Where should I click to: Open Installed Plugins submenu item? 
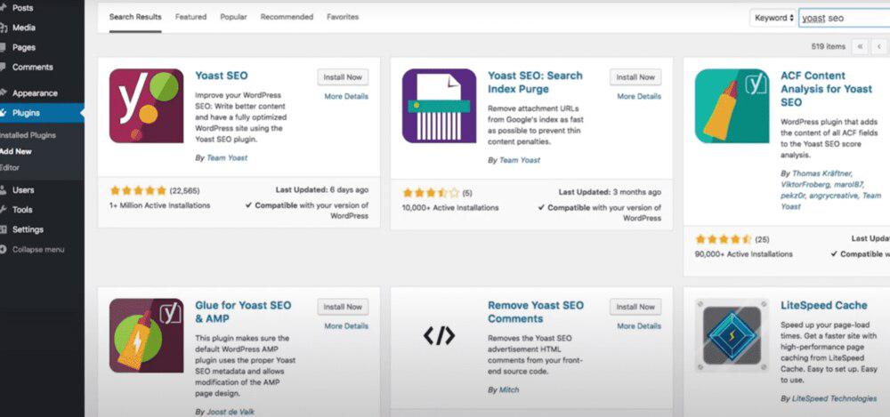click(x=28, y=136)
